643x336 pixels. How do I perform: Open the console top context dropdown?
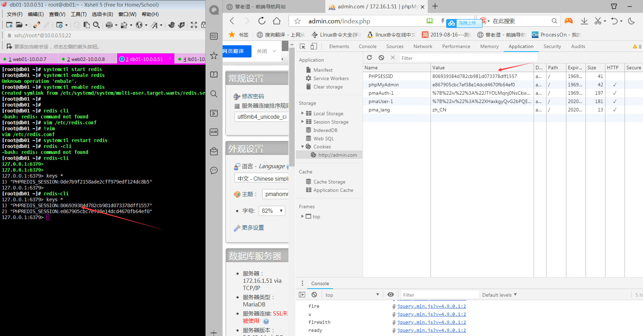[352, 295]
